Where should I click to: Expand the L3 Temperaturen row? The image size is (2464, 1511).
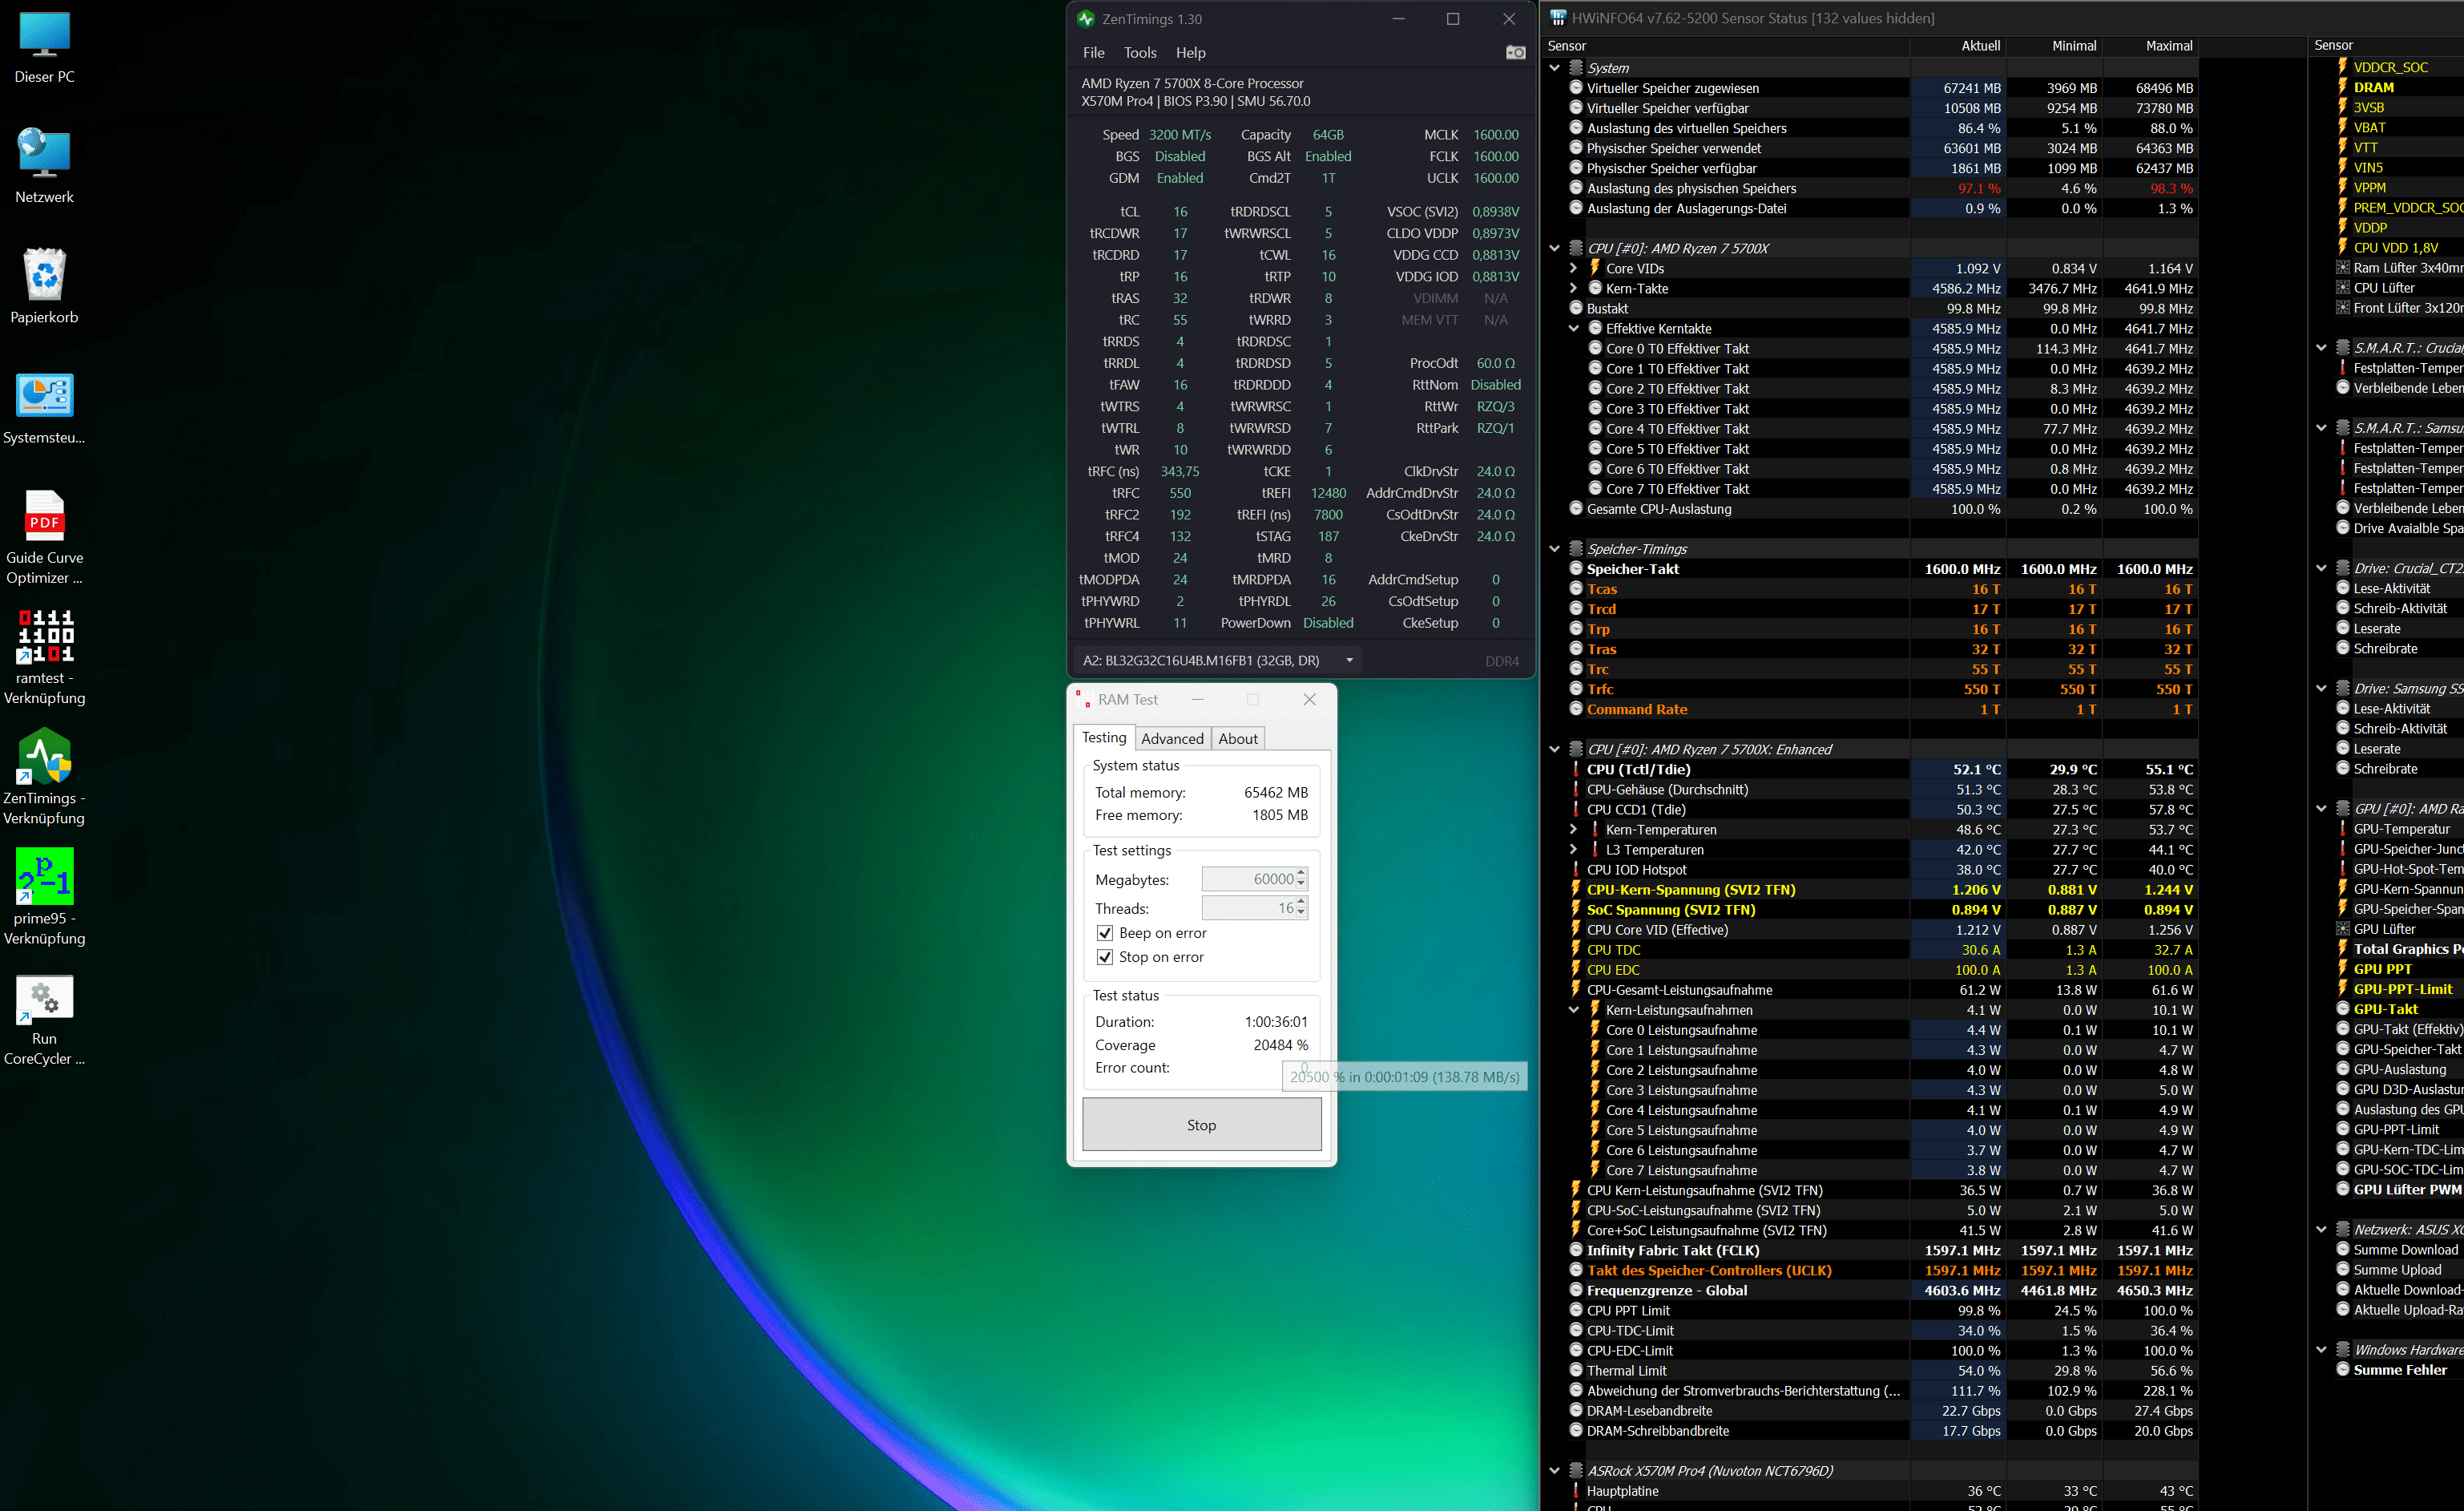pyautogui.click(x=1573, y=850)
